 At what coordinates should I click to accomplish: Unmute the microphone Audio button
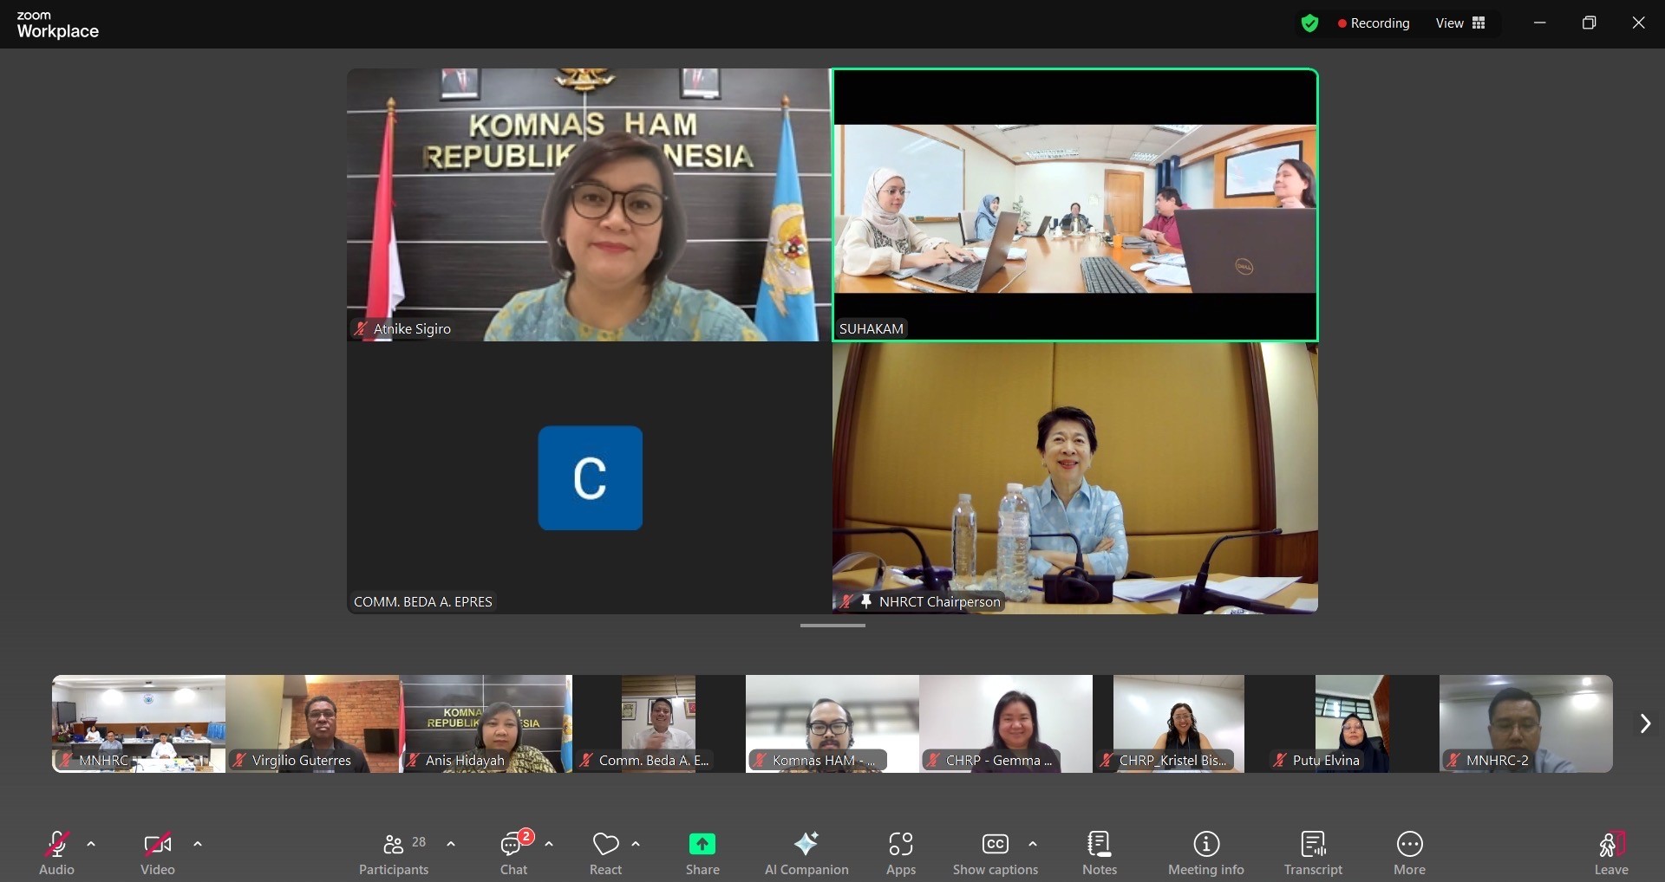(56, 853)
